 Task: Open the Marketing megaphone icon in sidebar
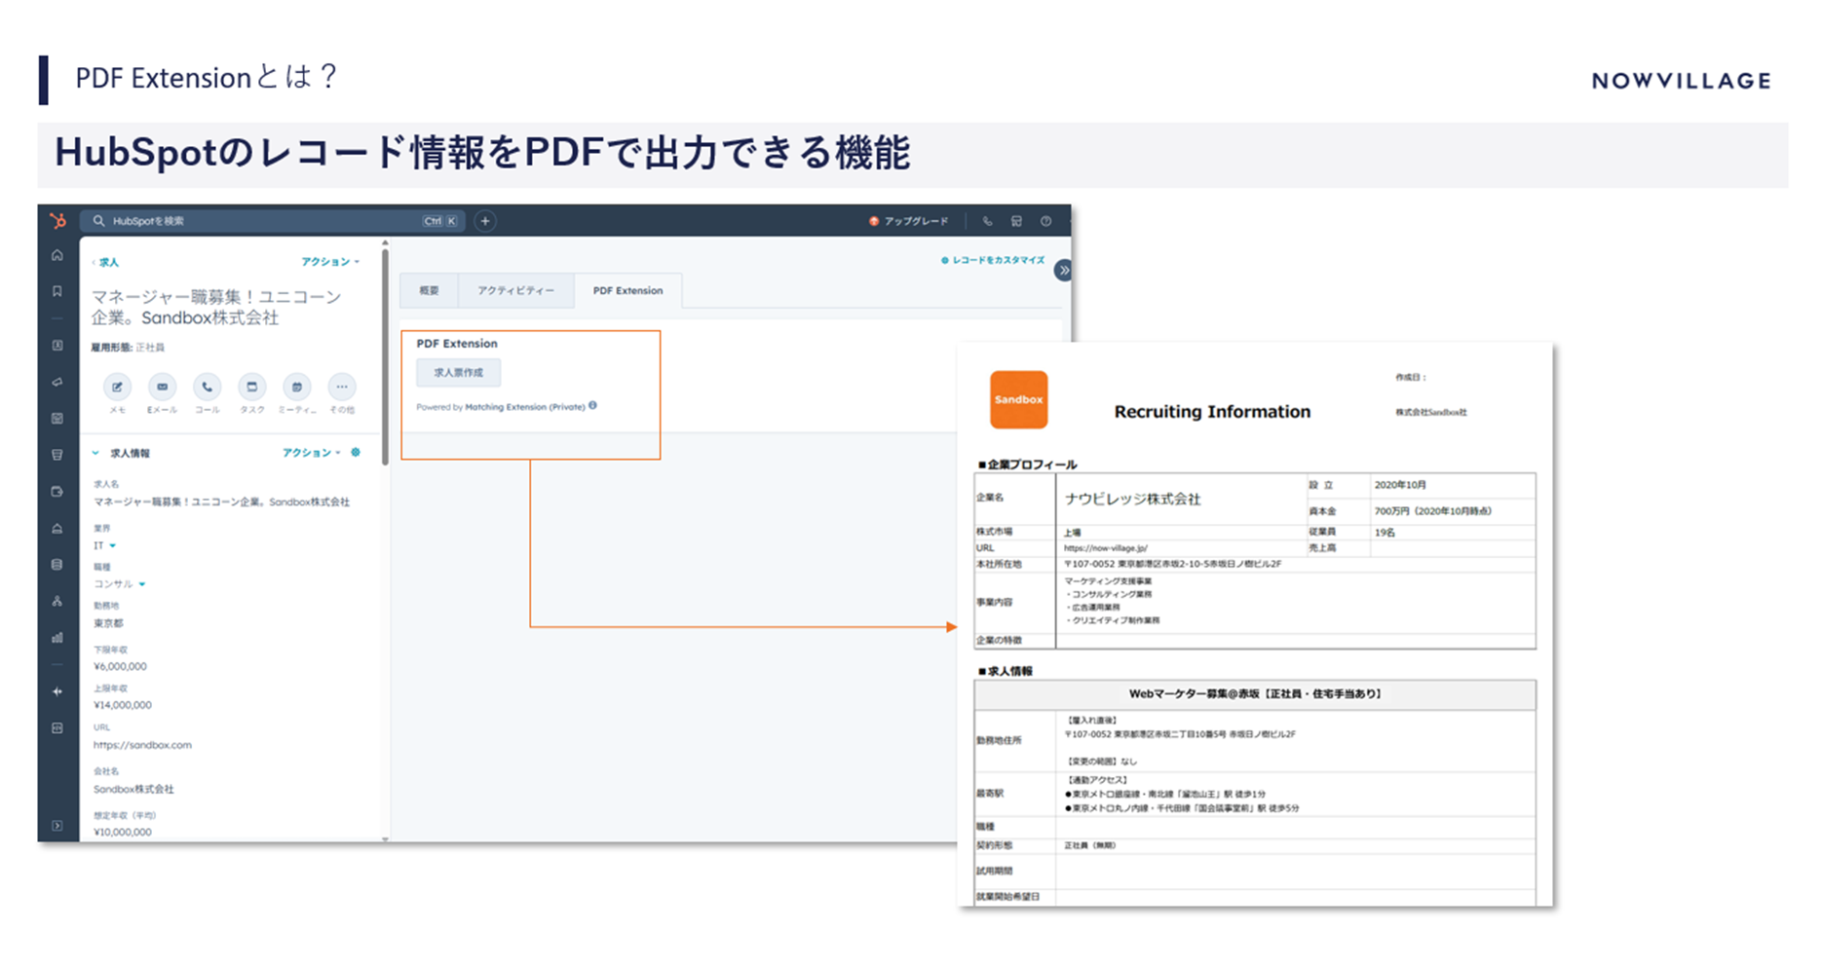[x=57, y=382]
